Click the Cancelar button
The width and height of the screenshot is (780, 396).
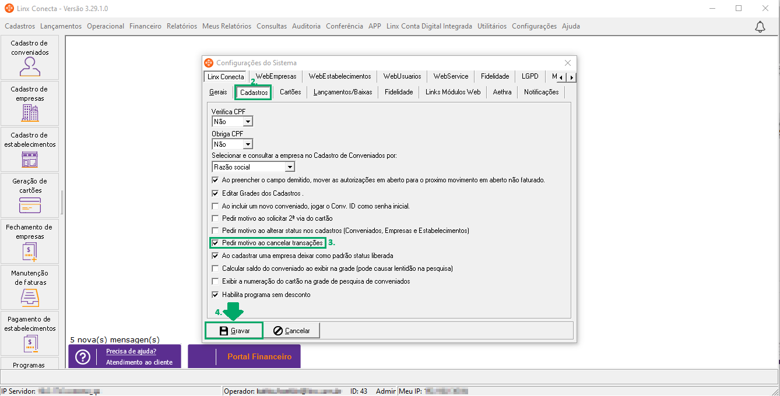[291, 330]
